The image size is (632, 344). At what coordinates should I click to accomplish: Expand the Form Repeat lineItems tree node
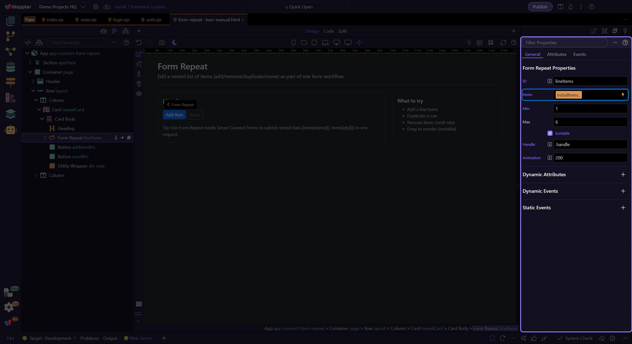(45, 138)
